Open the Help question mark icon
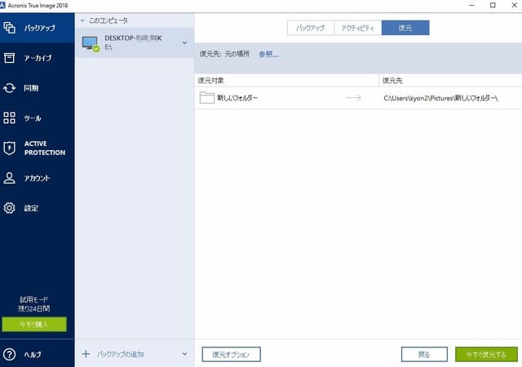Viewport: 522px width, 367px height. click(x=10, y=354)
